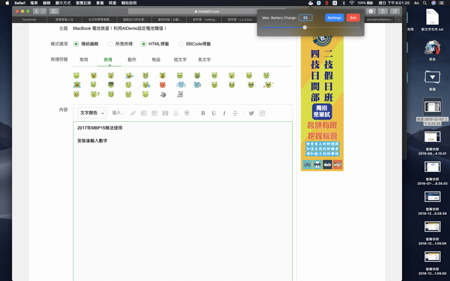Click the red Exit button in AlDente
Viewport: 450px width, 281px height.
pyautogui.click(x=353, y=17)
